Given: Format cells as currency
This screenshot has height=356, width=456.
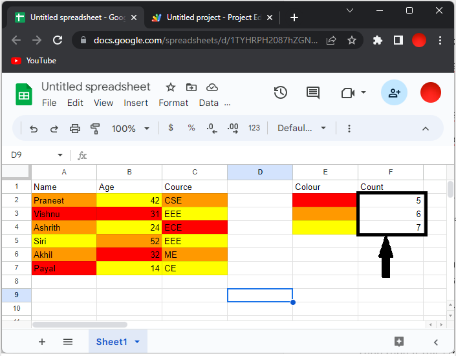Looking at the screenshot, I should [x=171, y=128].
